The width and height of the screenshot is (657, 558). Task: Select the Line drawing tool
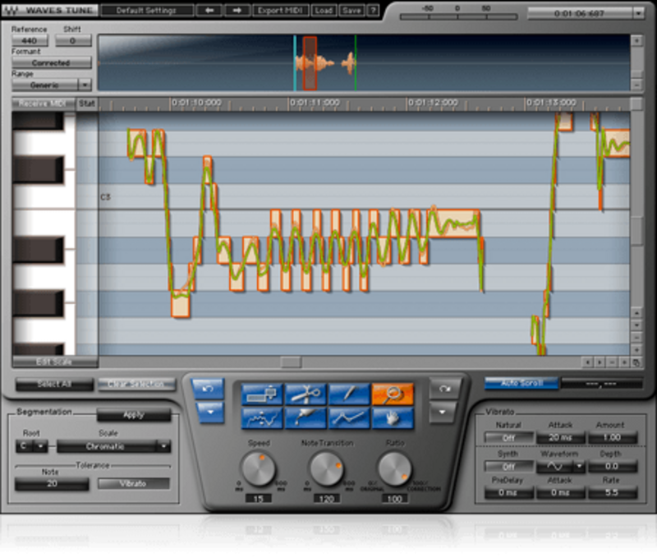click(349, 417)
